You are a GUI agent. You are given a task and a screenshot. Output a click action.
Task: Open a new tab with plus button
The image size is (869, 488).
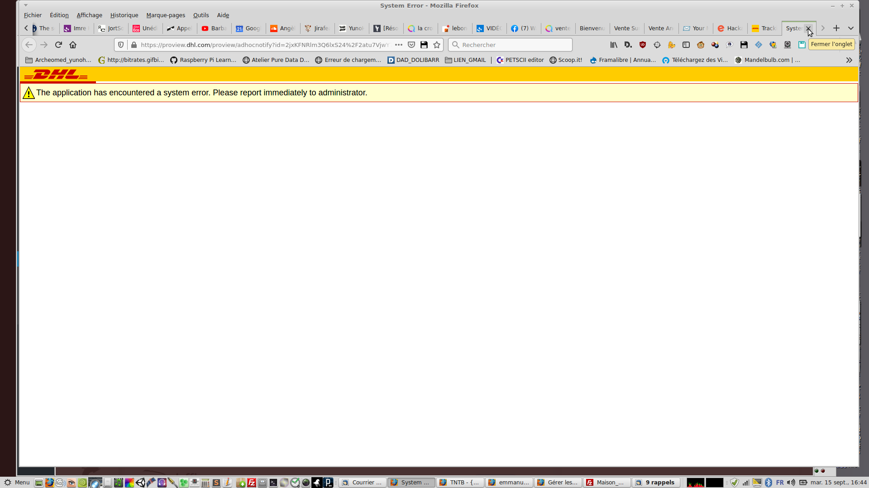click(x=836, y=28)
